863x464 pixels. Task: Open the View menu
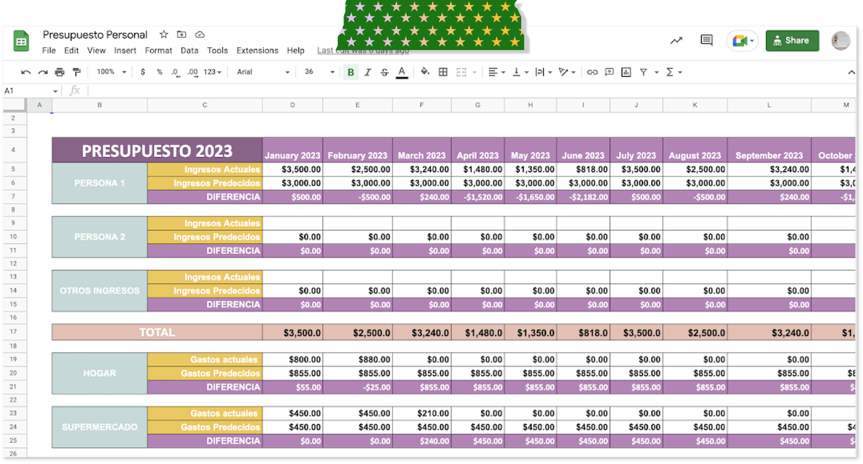[97, 51]
